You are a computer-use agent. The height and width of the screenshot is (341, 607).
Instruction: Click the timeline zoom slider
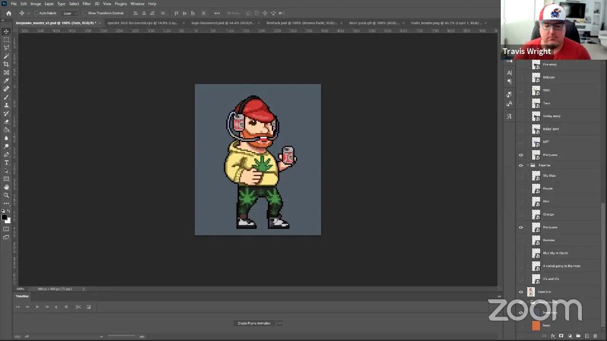click(x=121, y=336)
